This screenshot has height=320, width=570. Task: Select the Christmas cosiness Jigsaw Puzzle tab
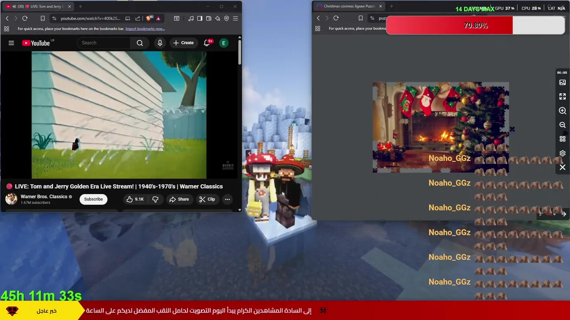click(x=350, y=6)
